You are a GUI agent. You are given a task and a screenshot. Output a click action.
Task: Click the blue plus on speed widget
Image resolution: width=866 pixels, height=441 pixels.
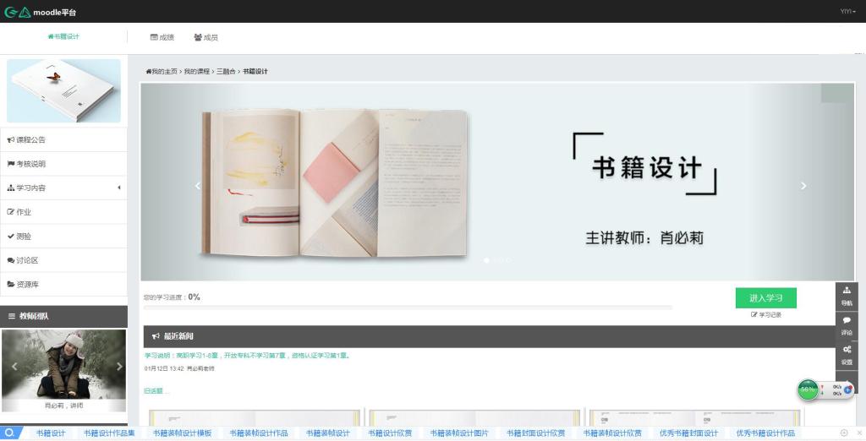848,390
